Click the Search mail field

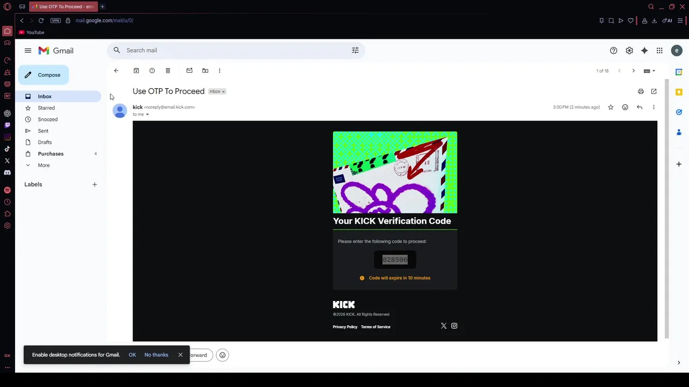pyautogui.click(x=236, y=50)
